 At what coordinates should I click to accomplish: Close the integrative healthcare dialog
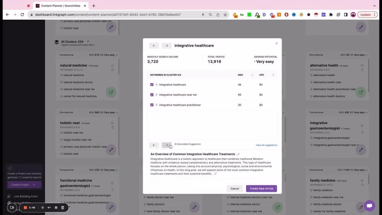(276, 43)
